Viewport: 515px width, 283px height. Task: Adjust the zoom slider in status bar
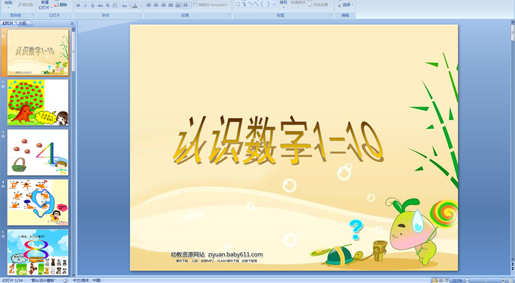tap(485, 280)
